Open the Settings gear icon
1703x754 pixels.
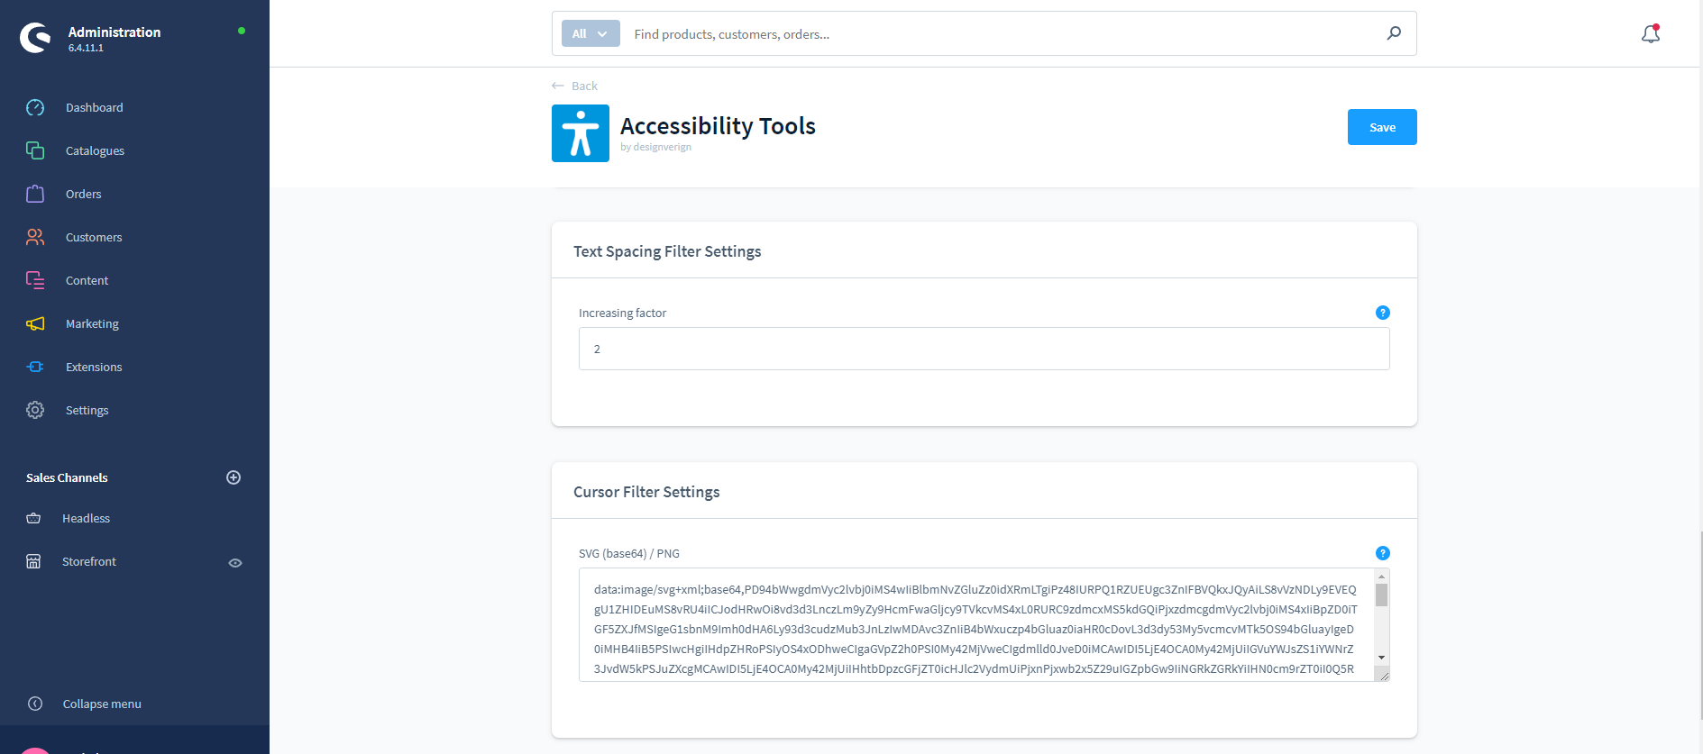click(35, 410)
